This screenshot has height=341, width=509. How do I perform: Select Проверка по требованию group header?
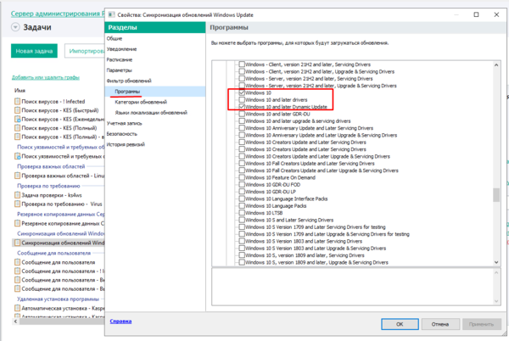(x=48, y=186)
